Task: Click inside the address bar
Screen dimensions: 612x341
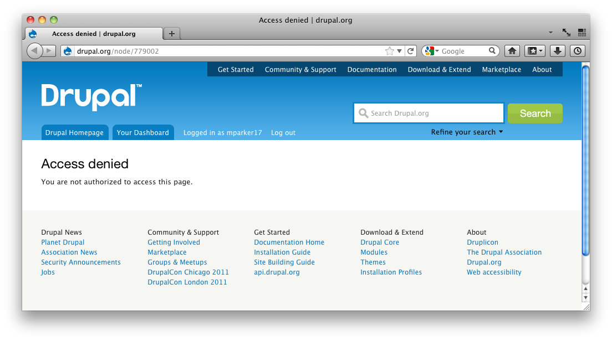Action: point(222,50)
